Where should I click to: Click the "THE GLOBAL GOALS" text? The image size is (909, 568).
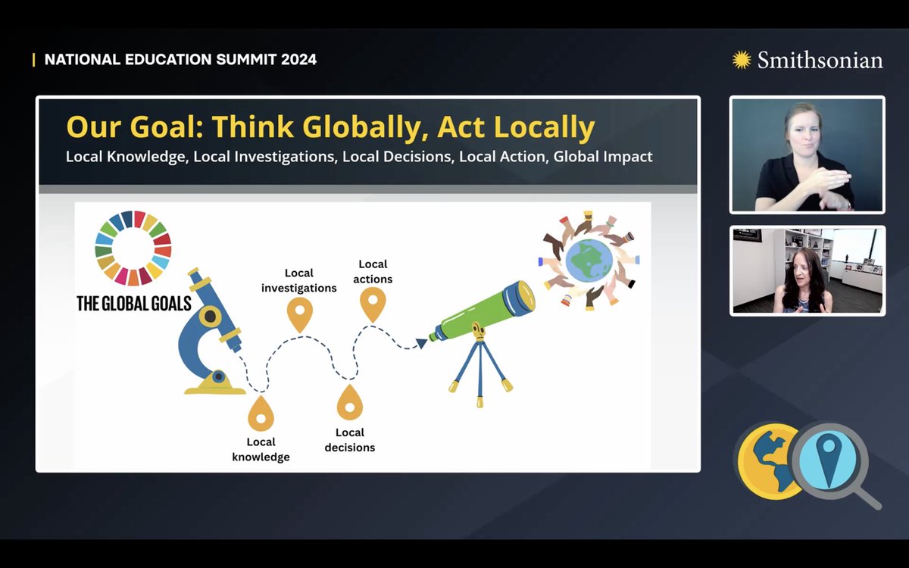134,304
